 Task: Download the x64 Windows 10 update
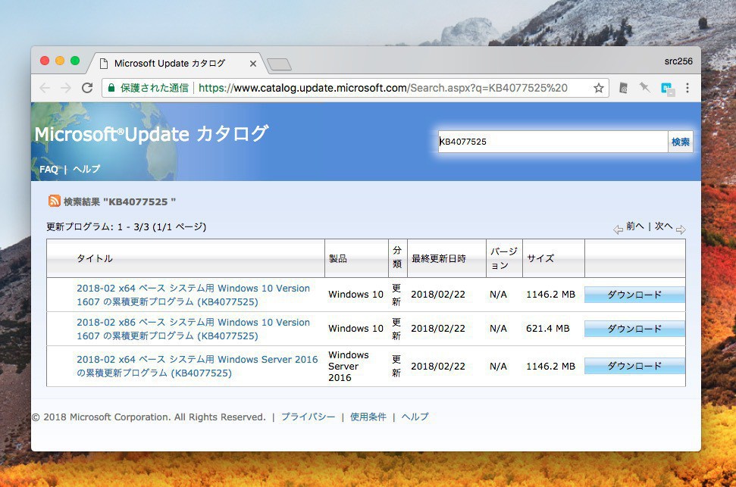pyautogui.click(x=634, y=295)
